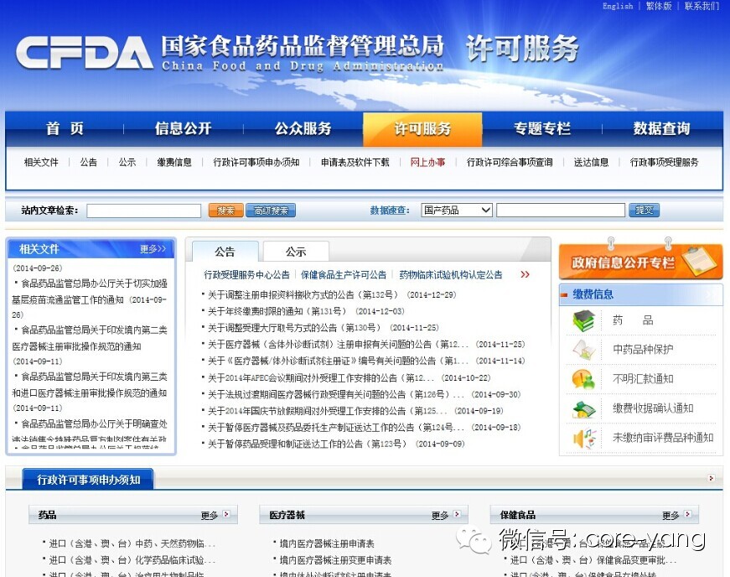Click the red double-arrow after 药物临床试验机构认定公告
Viewport: 730px width, 577px height.
(525, 274)
